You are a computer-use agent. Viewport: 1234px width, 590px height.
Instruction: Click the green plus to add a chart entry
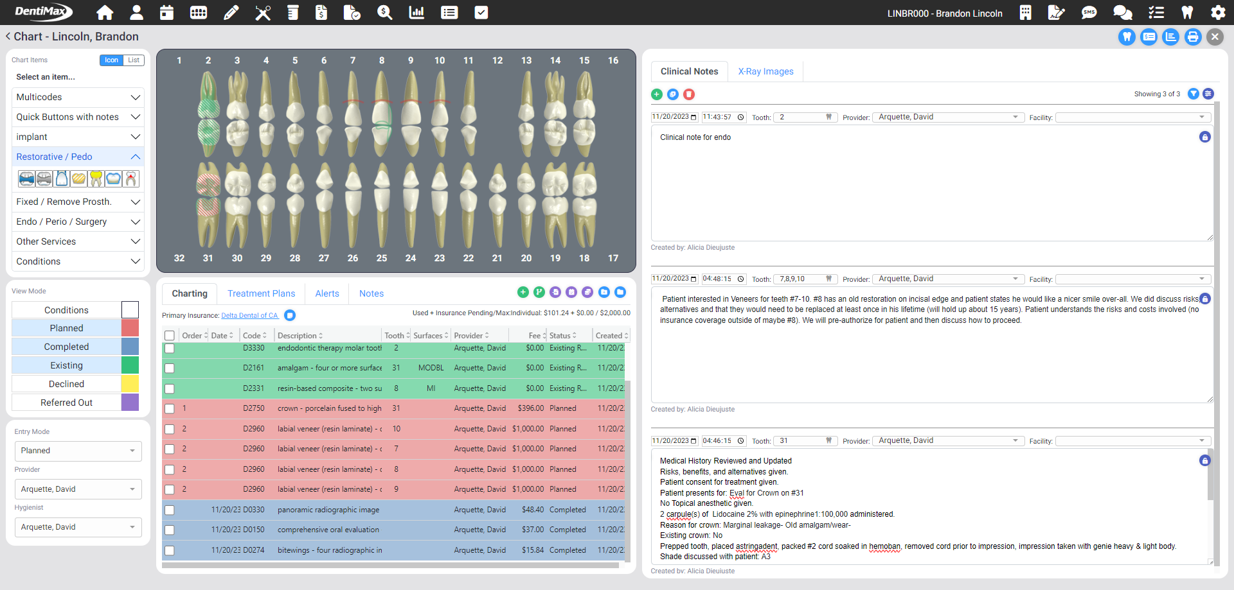click(x=523, y=291)
